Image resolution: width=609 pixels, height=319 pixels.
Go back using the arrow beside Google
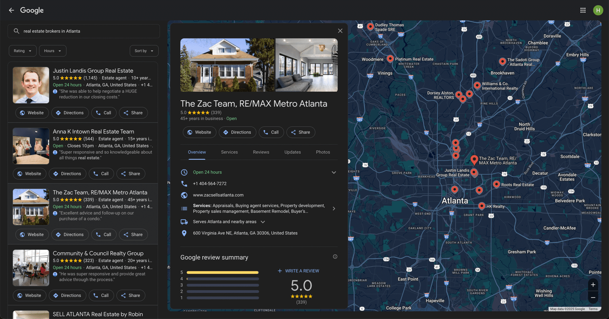(11, 10)
